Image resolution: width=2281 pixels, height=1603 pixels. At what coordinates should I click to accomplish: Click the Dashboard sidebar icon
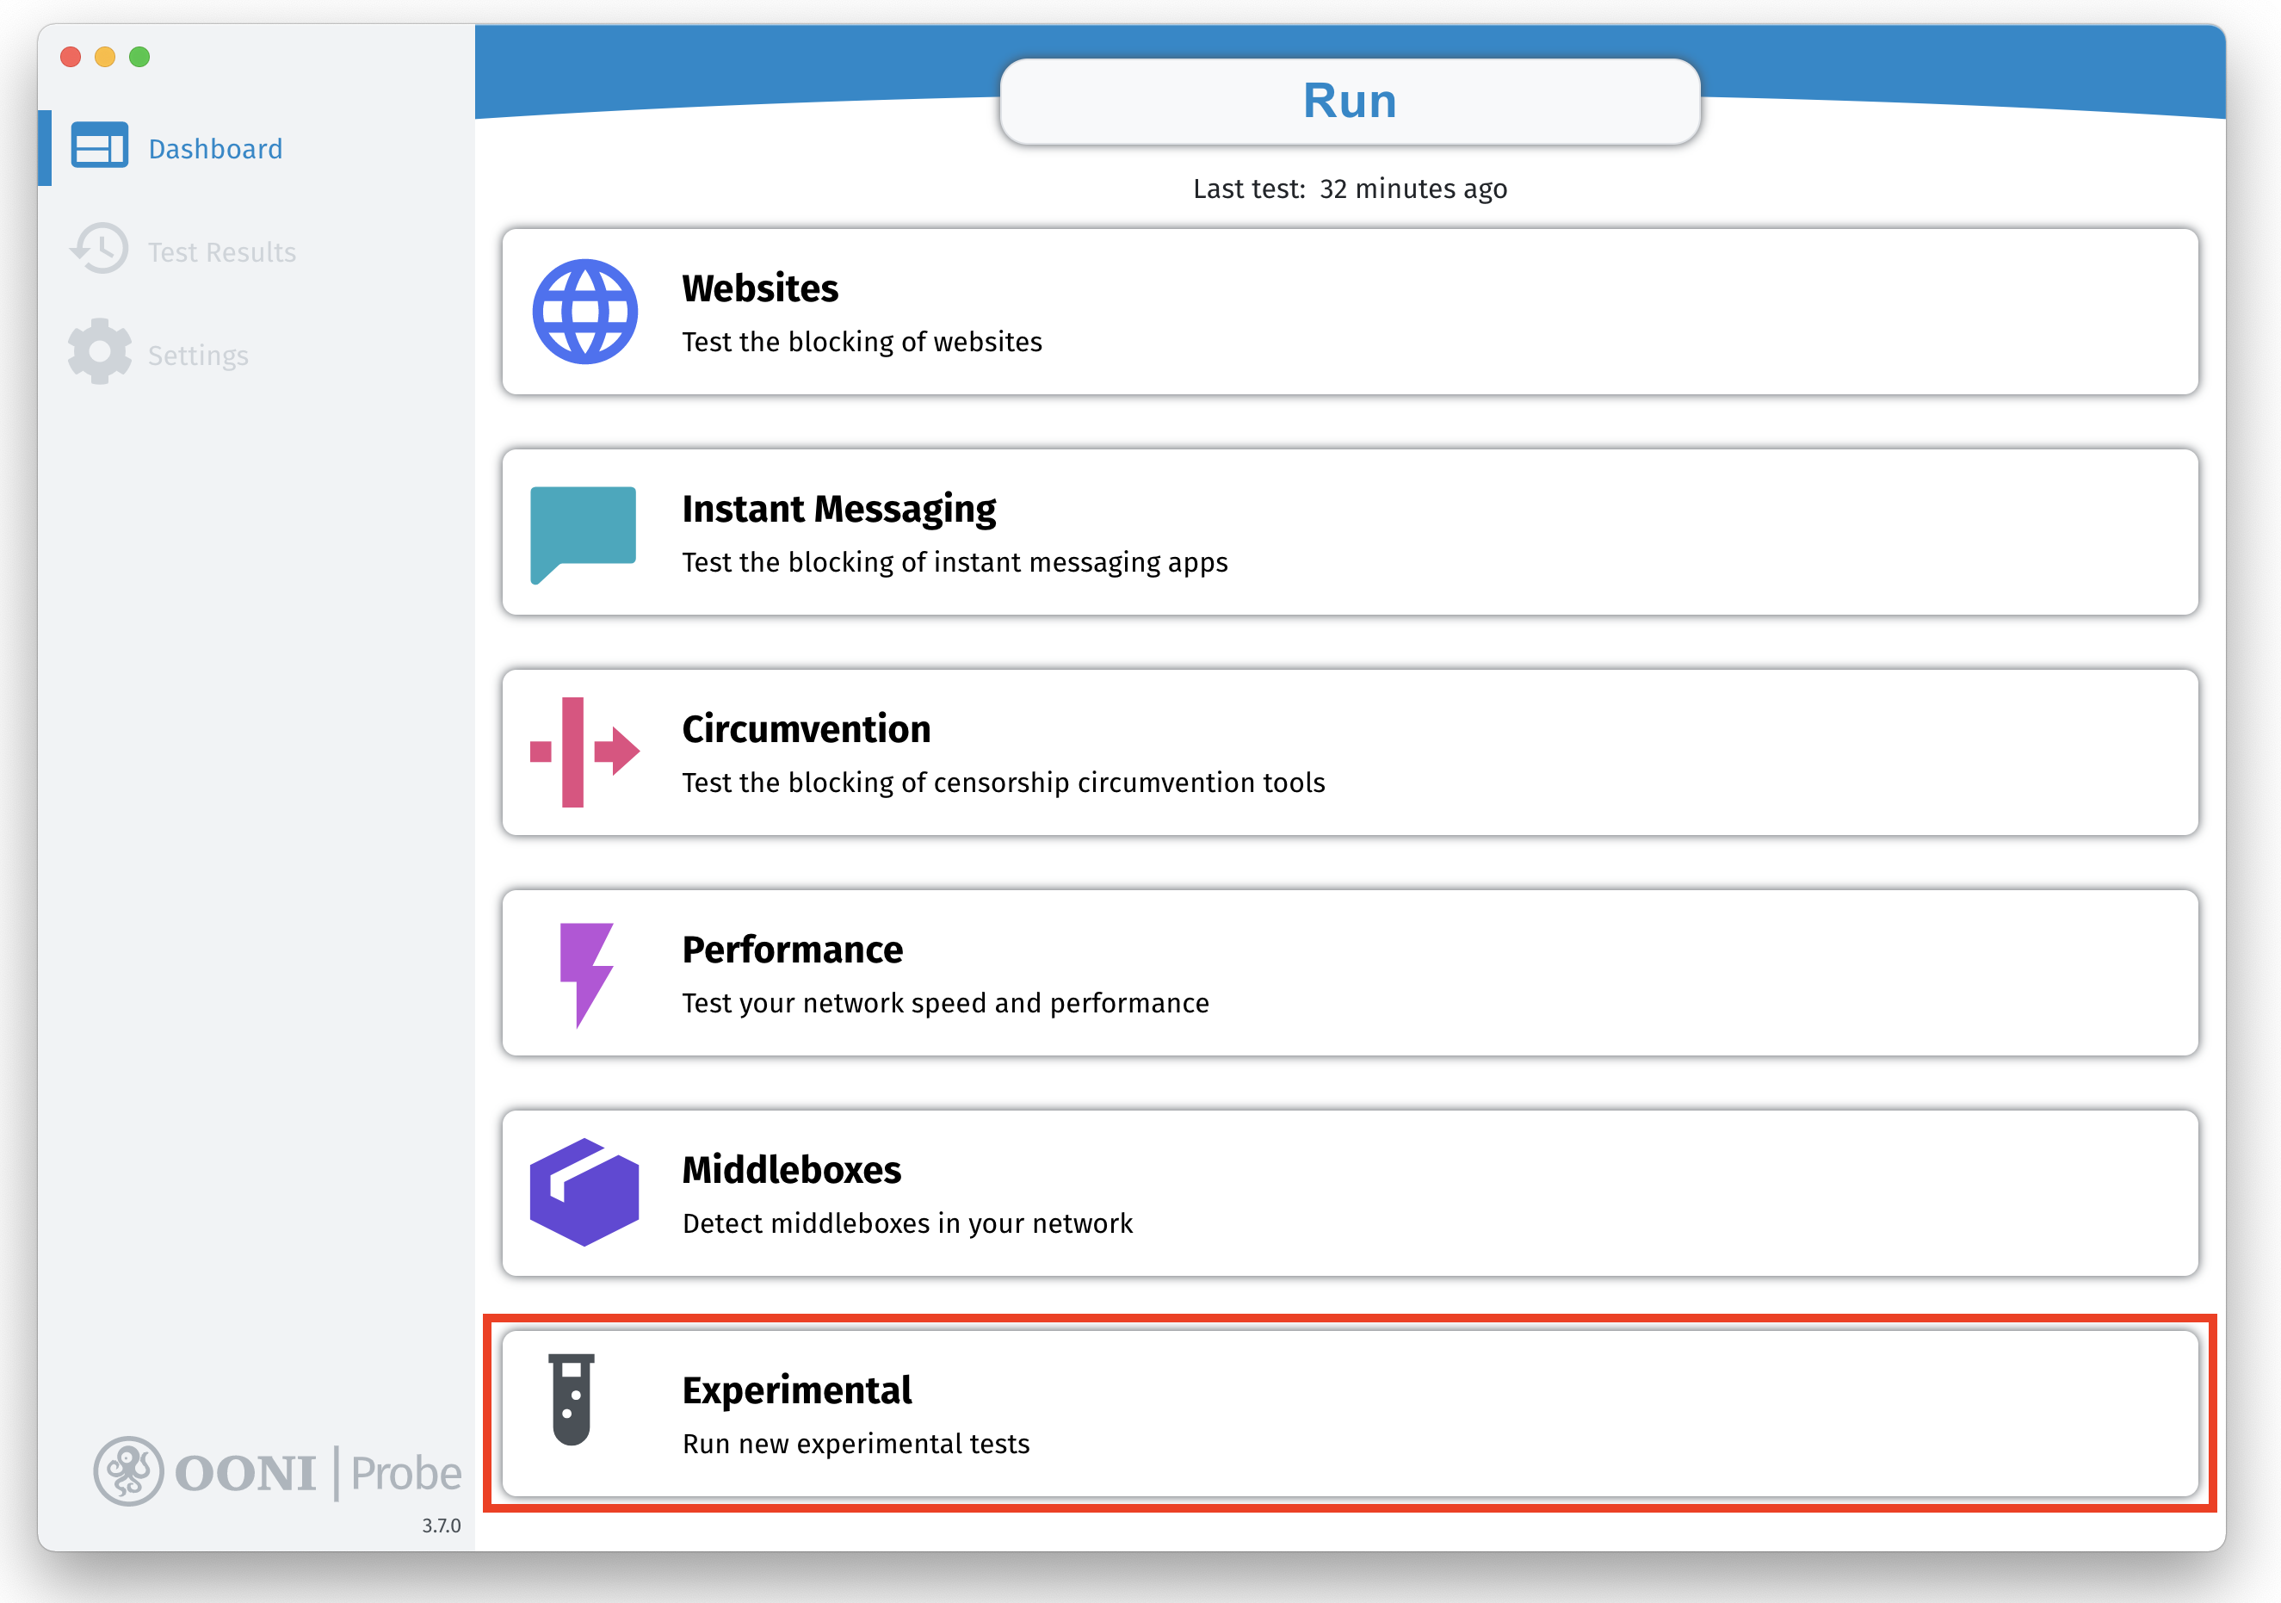pos(99,147)
